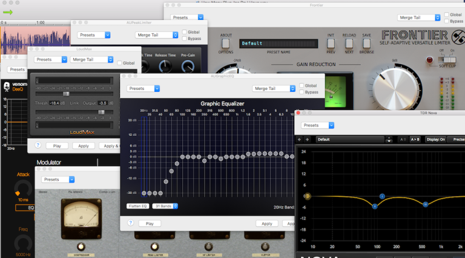The height and width of the screenshot is (258, 465).
Task: Click the Peak Limiter lamp button
Action: [x=154, y=247]
